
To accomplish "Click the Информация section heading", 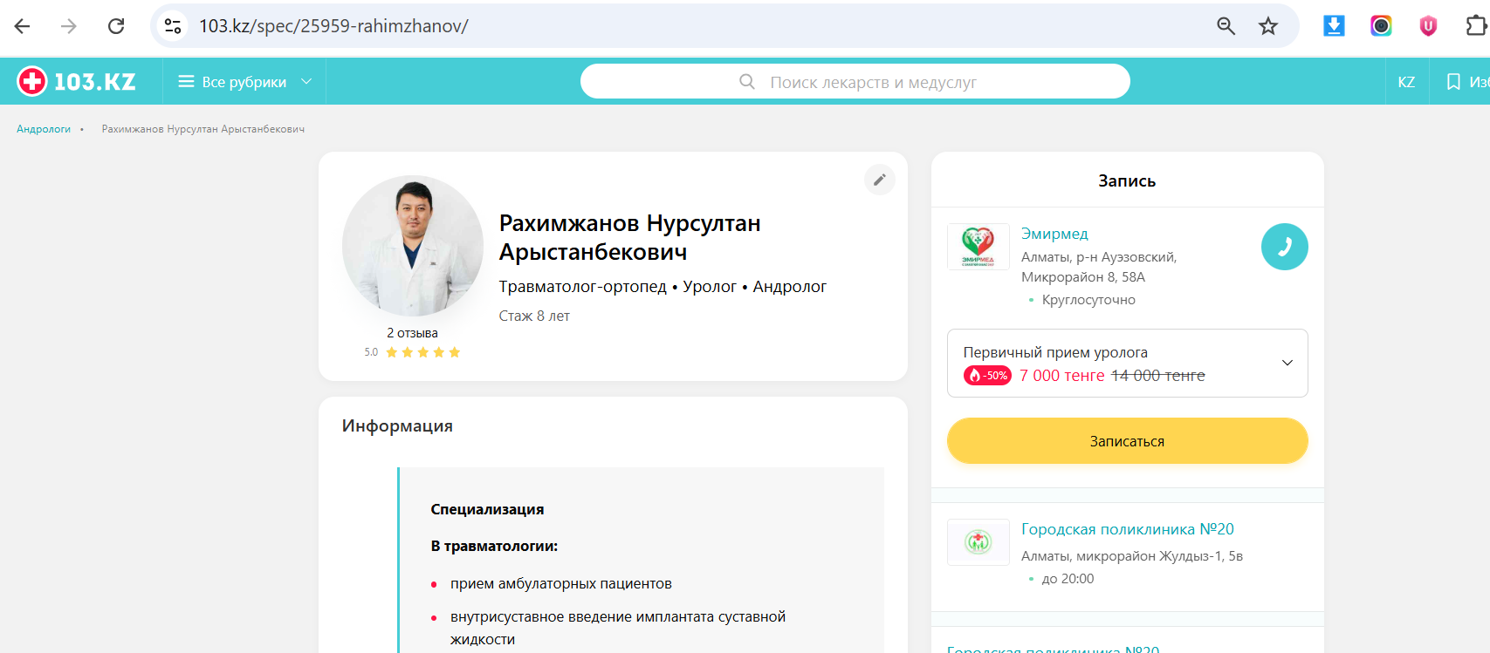I will click(x=397, y=426).
